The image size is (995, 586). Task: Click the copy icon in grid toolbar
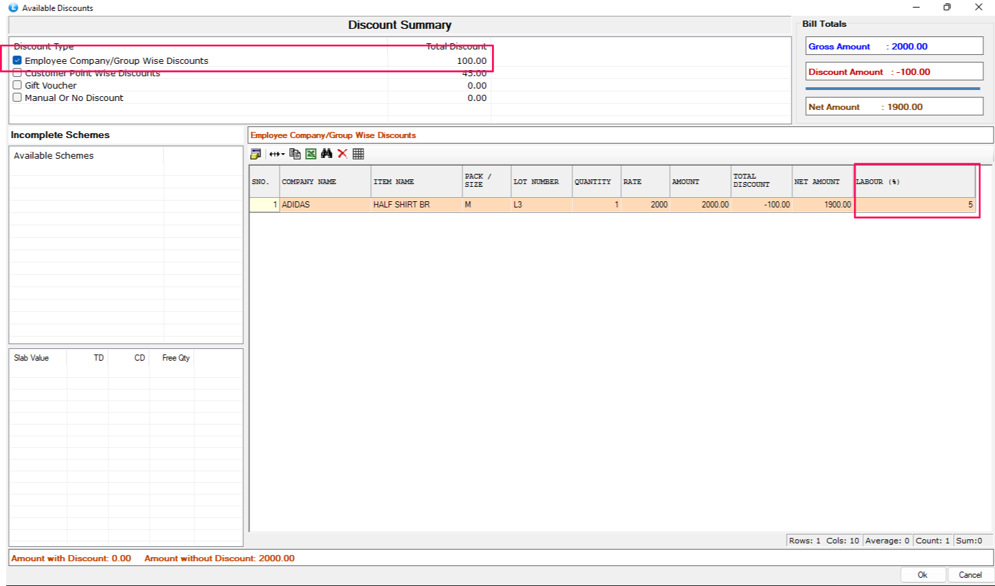(295, 154)
